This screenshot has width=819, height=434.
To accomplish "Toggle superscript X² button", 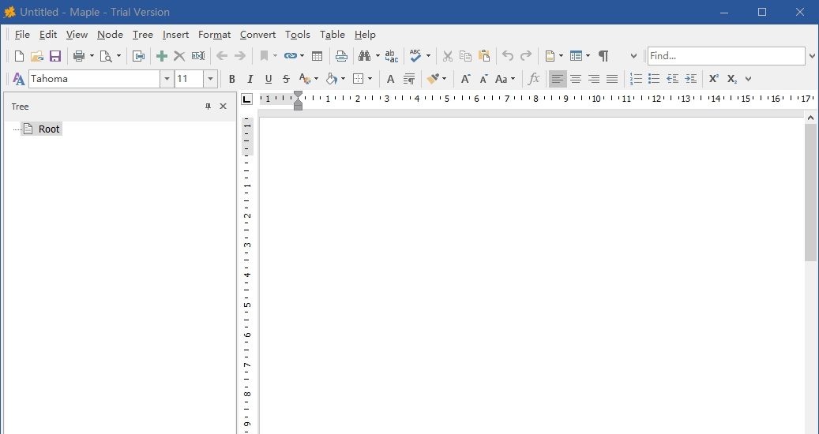I will coord(713,79).
